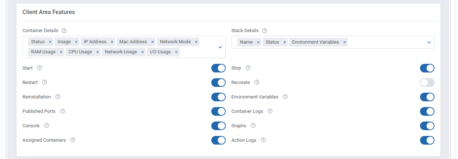Show help icon next to Recreate
Image resolution: width=458 pixels, height=159 pixels.
(257, 82)
